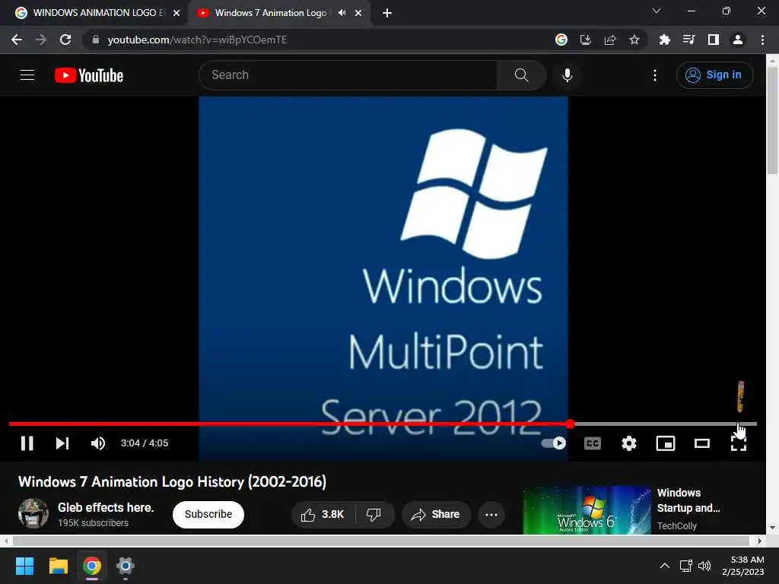
Task: Open the Gleb effects here. channel avatar
Action: tap(33, 513)
